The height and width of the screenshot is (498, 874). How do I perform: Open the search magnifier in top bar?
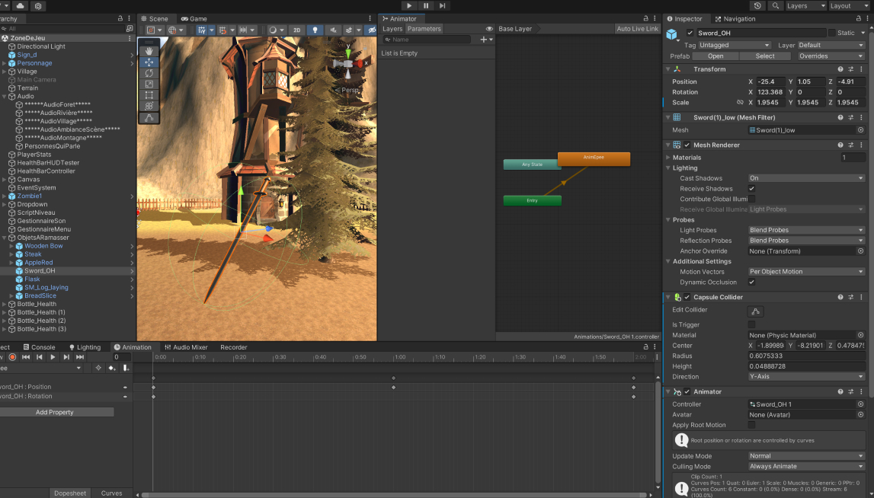pyautogui.click(x=776, y=5)
